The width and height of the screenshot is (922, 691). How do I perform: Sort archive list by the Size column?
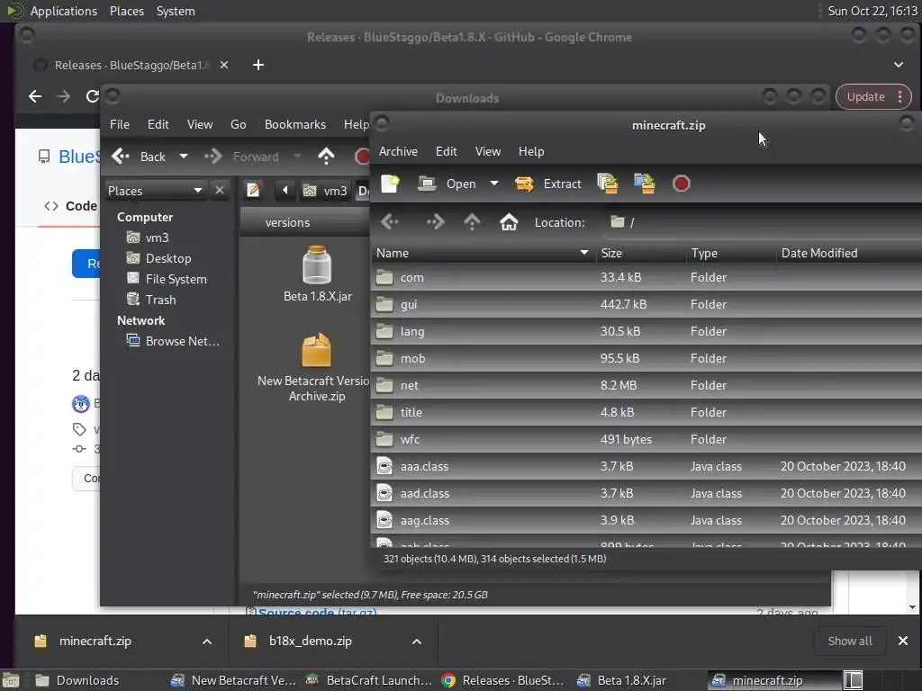(x=640, y=253)
